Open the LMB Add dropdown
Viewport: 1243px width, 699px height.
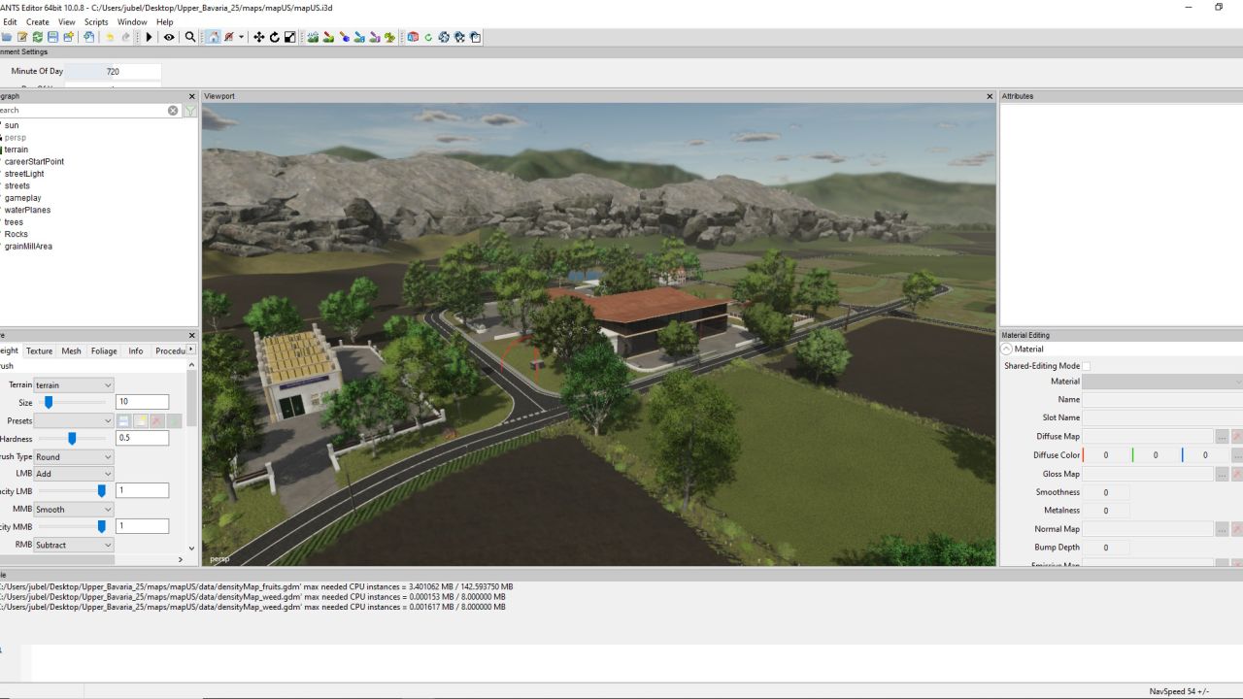pos(74,474)
